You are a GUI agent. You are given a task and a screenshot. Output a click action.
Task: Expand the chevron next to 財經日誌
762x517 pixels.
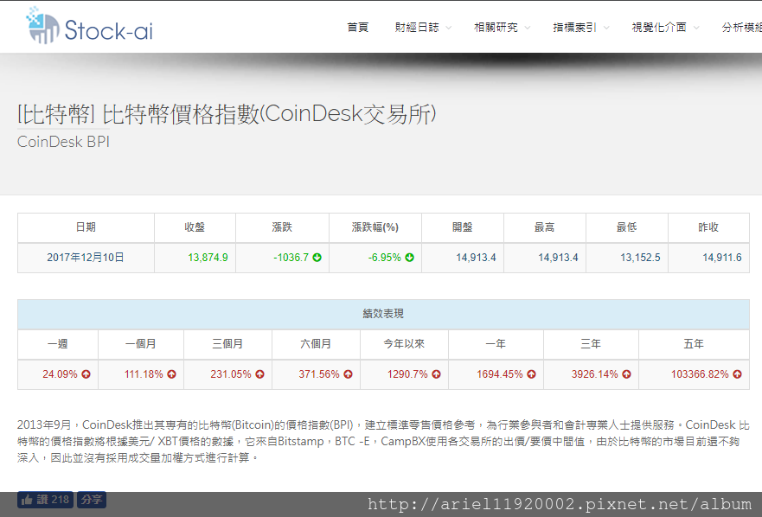coord(449,28)
